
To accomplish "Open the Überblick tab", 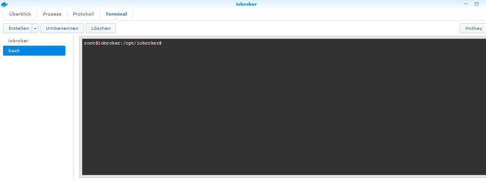I will pyautogui.click(x=20, y=14).
